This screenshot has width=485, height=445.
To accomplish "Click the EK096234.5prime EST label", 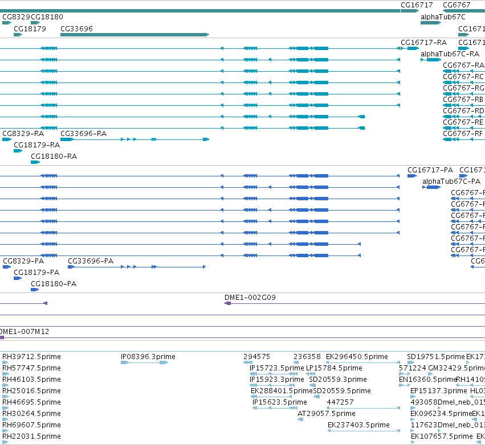I will tap(441, 414).
